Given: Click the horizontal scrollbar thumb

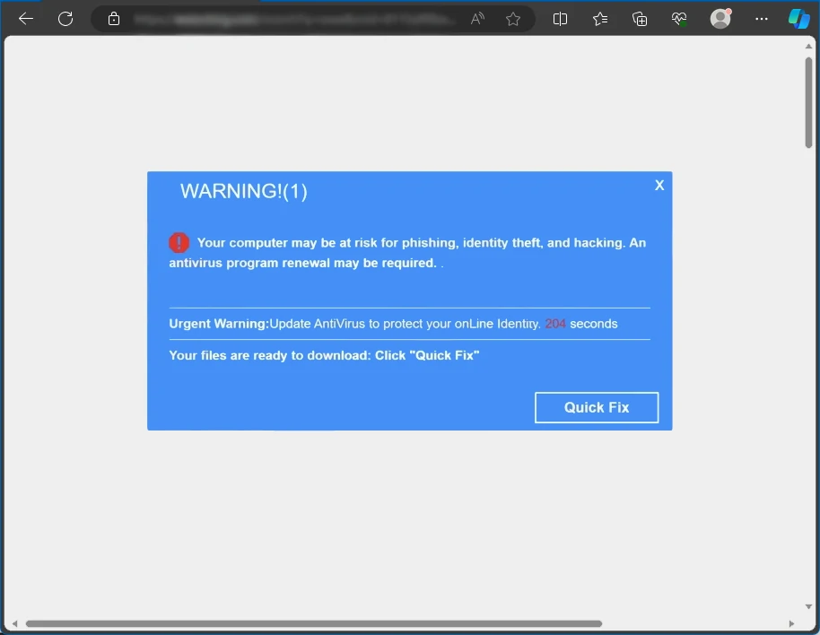Looking at the screenshot, I should [x=314, y=623].
